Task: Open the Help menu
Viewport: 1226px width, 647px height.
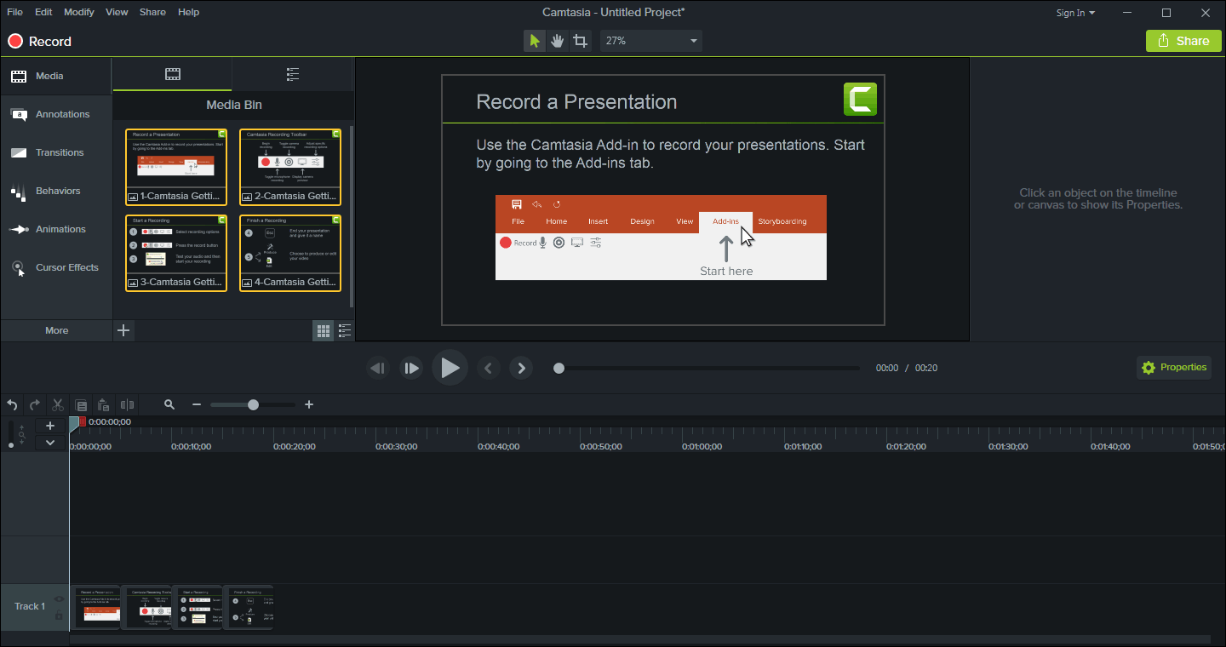Action: pos(189,12)
